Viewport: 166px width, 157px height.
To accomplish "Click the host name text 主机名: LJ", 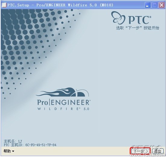I will [13, 141].
